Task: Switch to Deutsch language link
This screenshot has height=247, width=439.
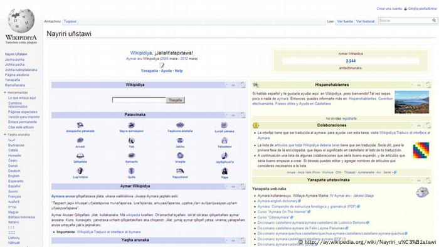Action: click(x=14, y=171)
